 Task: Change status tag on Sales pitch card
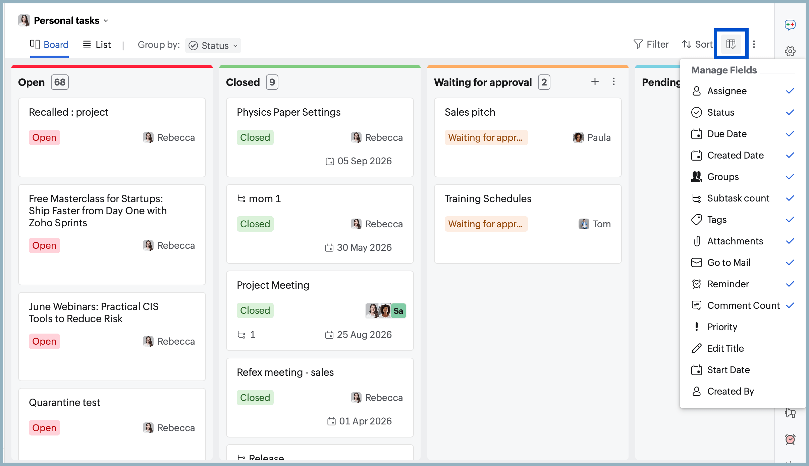click(486, 137)
